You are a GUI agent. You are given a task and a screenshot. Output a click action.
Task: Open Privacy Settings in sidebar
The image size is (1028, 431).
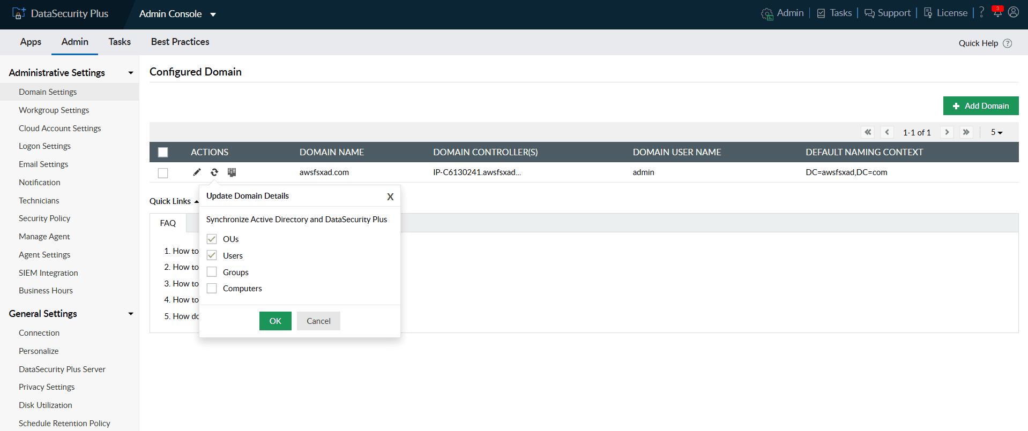[x=47, y=387]
